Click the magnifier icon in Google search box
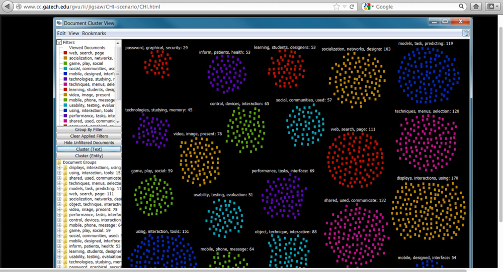The height and width of the screenshot is (272, 503). pyautogui.click(x=462, y=7)
